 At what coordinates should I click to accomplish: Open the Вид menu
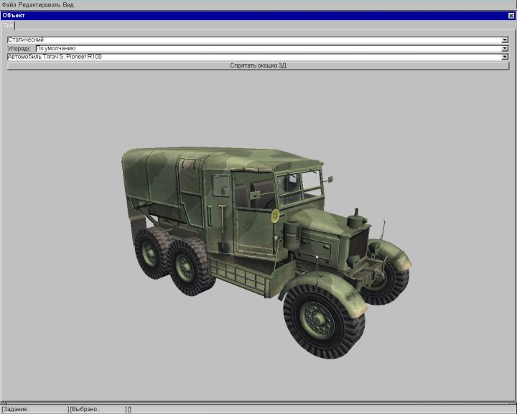68,4
